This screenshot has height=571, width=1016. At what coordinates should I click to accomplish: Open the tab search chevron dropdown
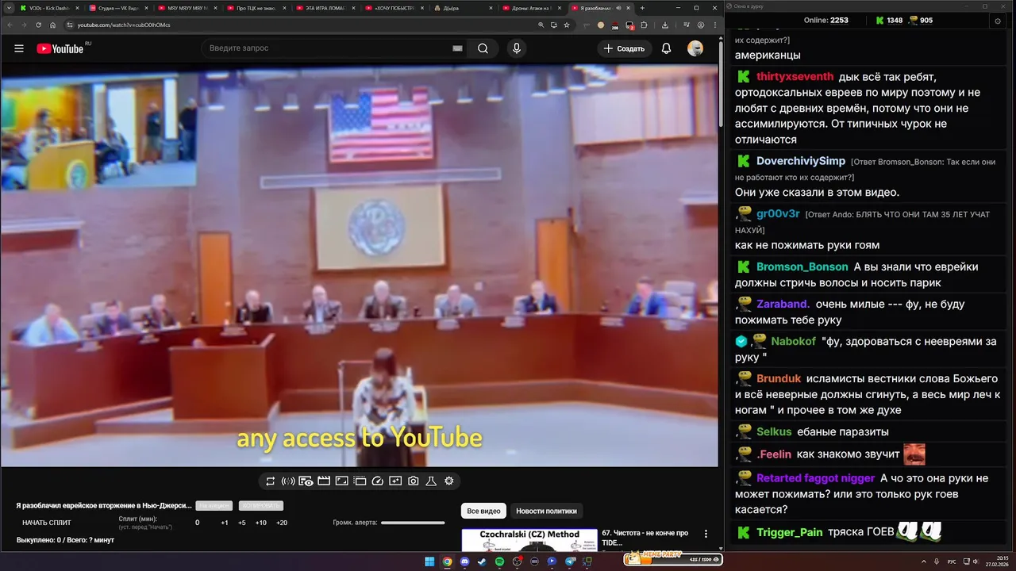tap(9, 8)
